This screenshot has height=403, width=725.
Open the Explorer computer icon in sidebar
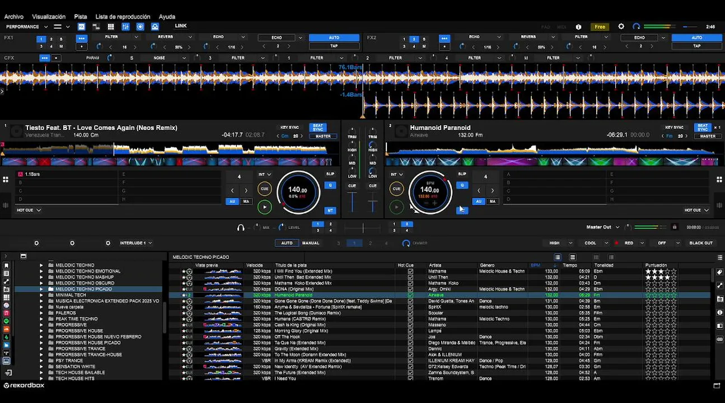[x=6, y=360]
